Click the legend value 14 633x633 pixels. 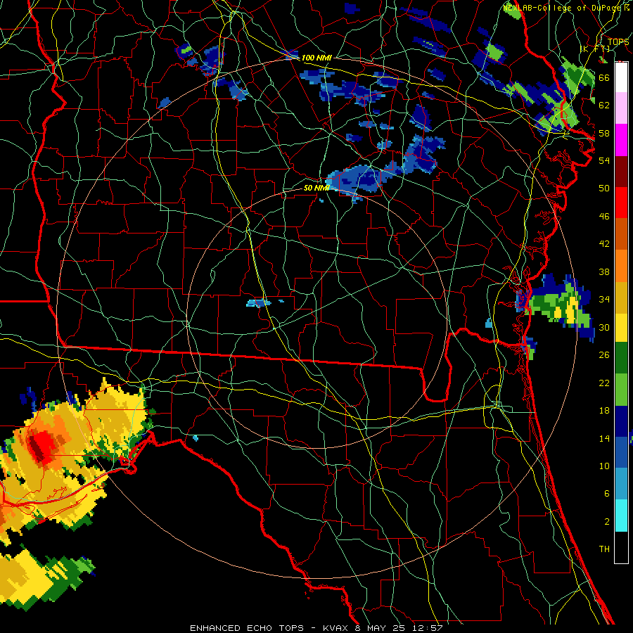(x=604, y=438)
